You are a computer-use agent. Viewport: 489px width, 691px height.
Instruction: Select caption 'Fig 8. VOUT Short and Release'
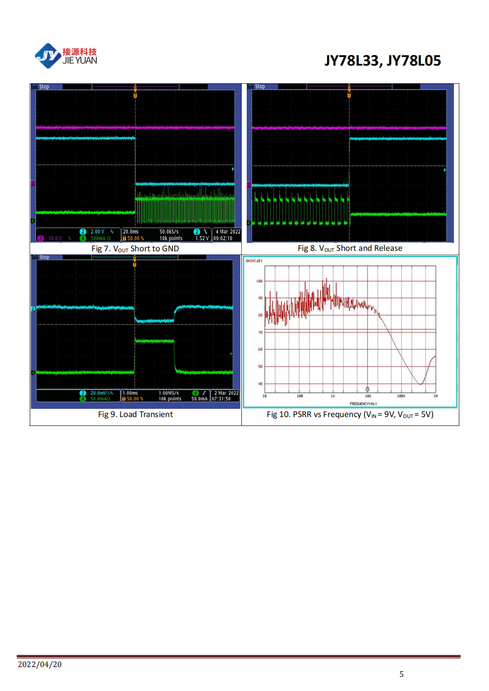click(350, 248)
